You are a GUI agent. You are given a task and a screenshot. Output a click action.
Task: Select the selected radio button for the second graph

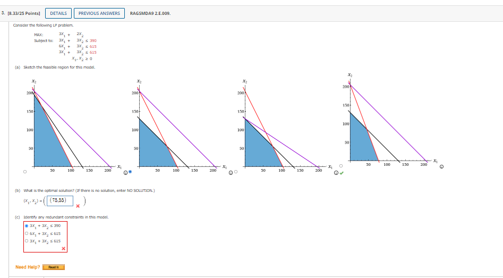[130, 172]
